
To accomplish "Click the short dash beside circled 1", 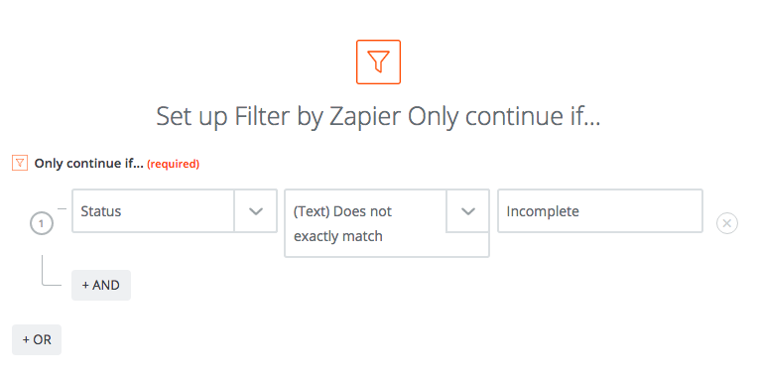I will point(63,209).
